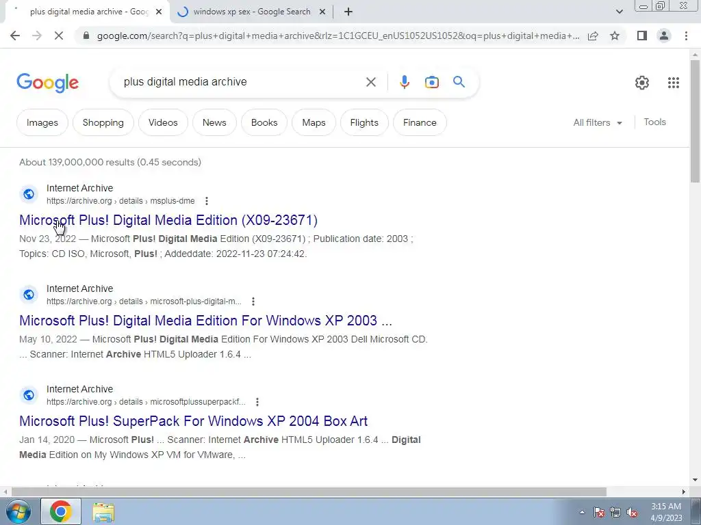Image resolution: width=701 pixels, height=525 pixels.
Task: Filter results by Books
Action: [264, 122]
